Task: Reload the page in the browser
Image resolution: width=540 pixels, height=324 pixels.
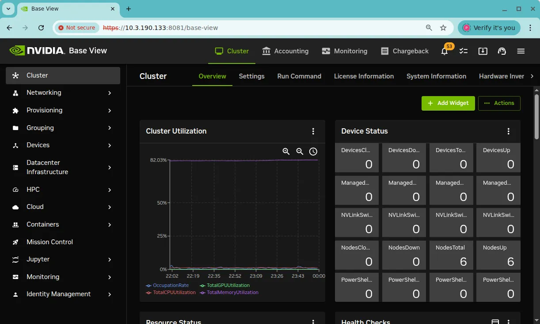Action: (41, 28)
